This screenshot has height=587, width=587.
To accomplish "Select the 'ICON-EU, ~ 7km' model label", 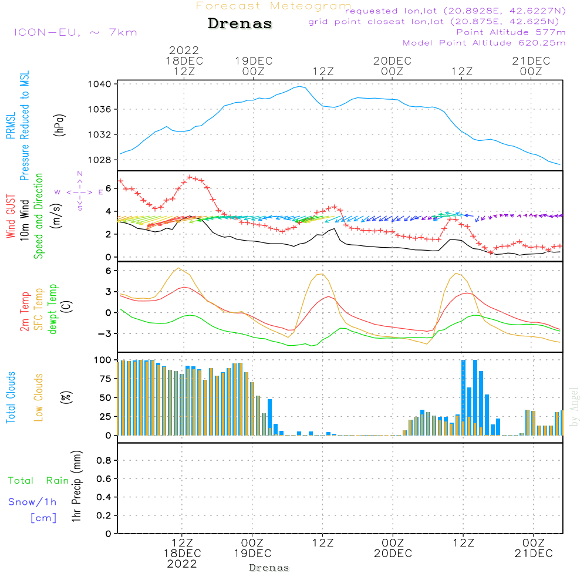I will (76, 32).
